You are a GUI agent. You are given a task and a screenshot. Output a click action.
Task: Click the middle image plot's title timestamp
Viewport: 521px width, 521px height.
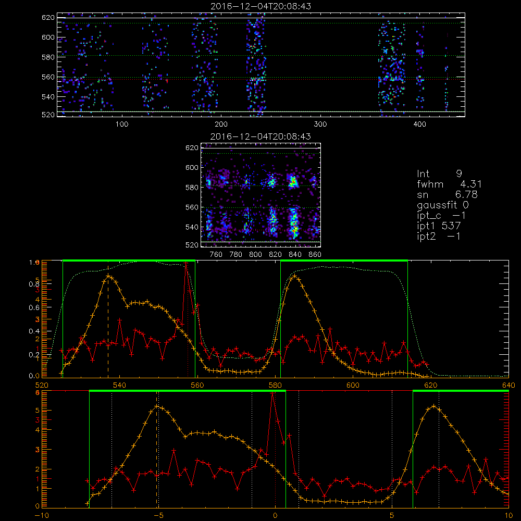tap(261, 137)
